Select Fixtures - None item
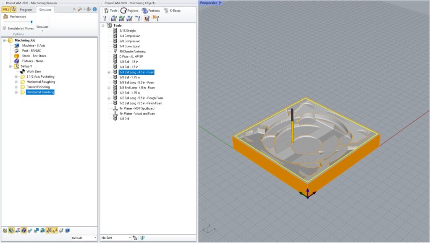Screen dimensions: 430x243 click(x=33, y=61)
